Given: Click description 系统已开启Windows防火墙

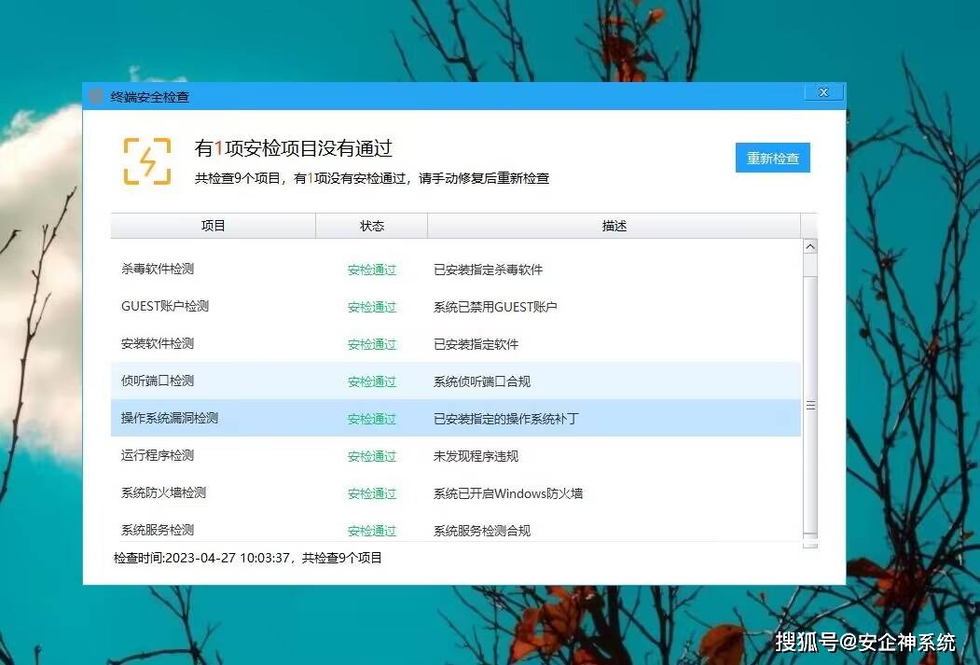Looking at the screenshot, I should (x=508, y=493).
